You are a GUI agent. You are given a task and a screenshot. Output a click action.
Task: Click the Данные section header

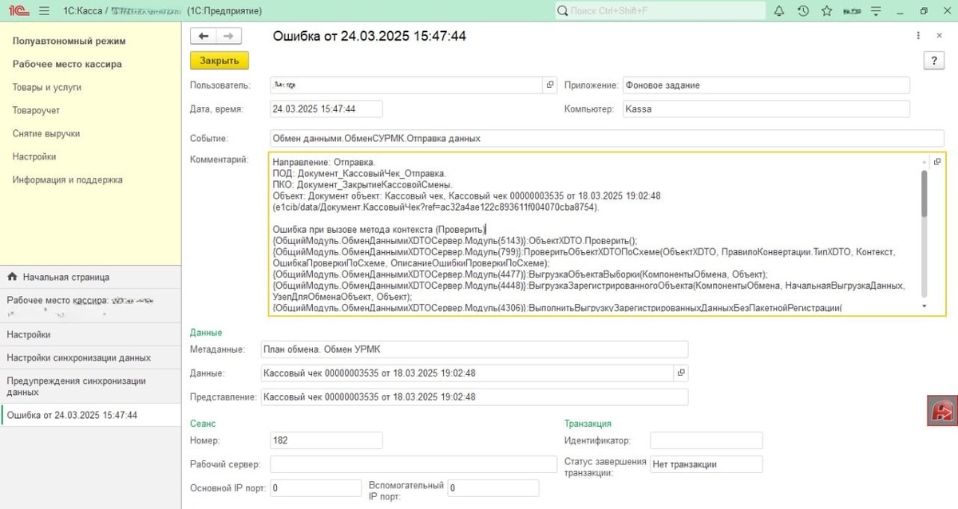pos(206,332)
